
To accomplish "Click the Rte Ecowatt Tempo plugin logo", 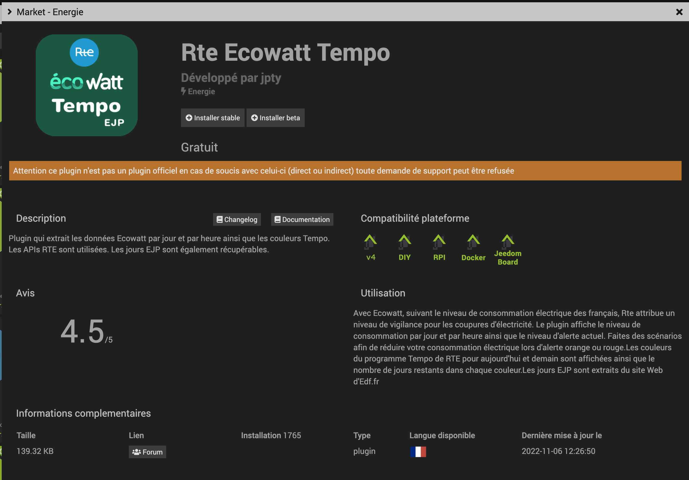I will (87, 85).
